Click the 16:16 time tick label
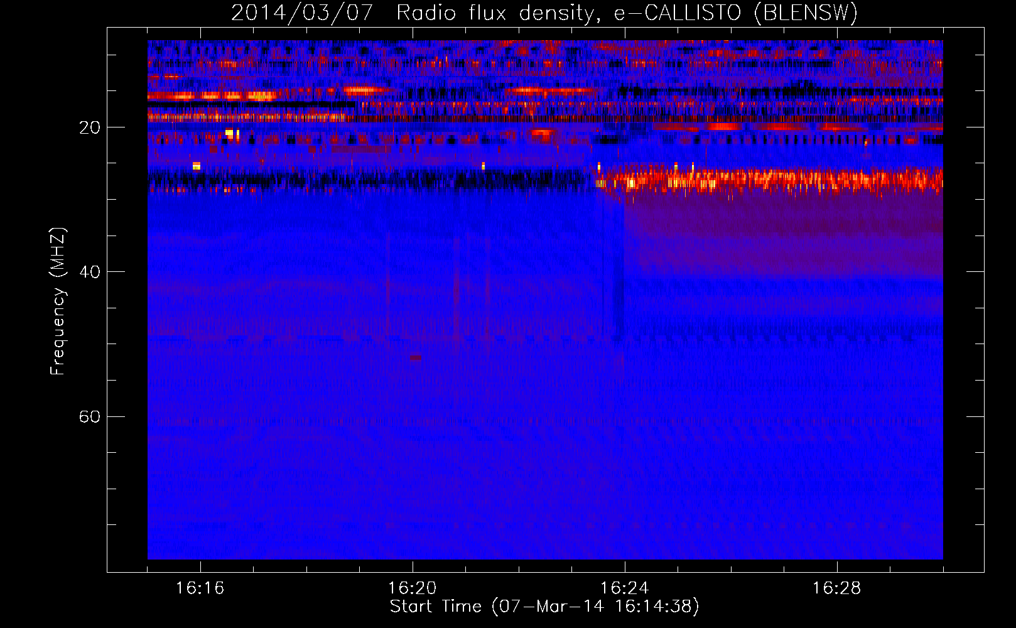The image size is (1016, 628). (x=200, y=588)
